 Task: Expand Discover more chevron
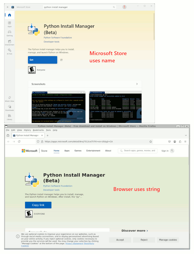click(147, 231)
